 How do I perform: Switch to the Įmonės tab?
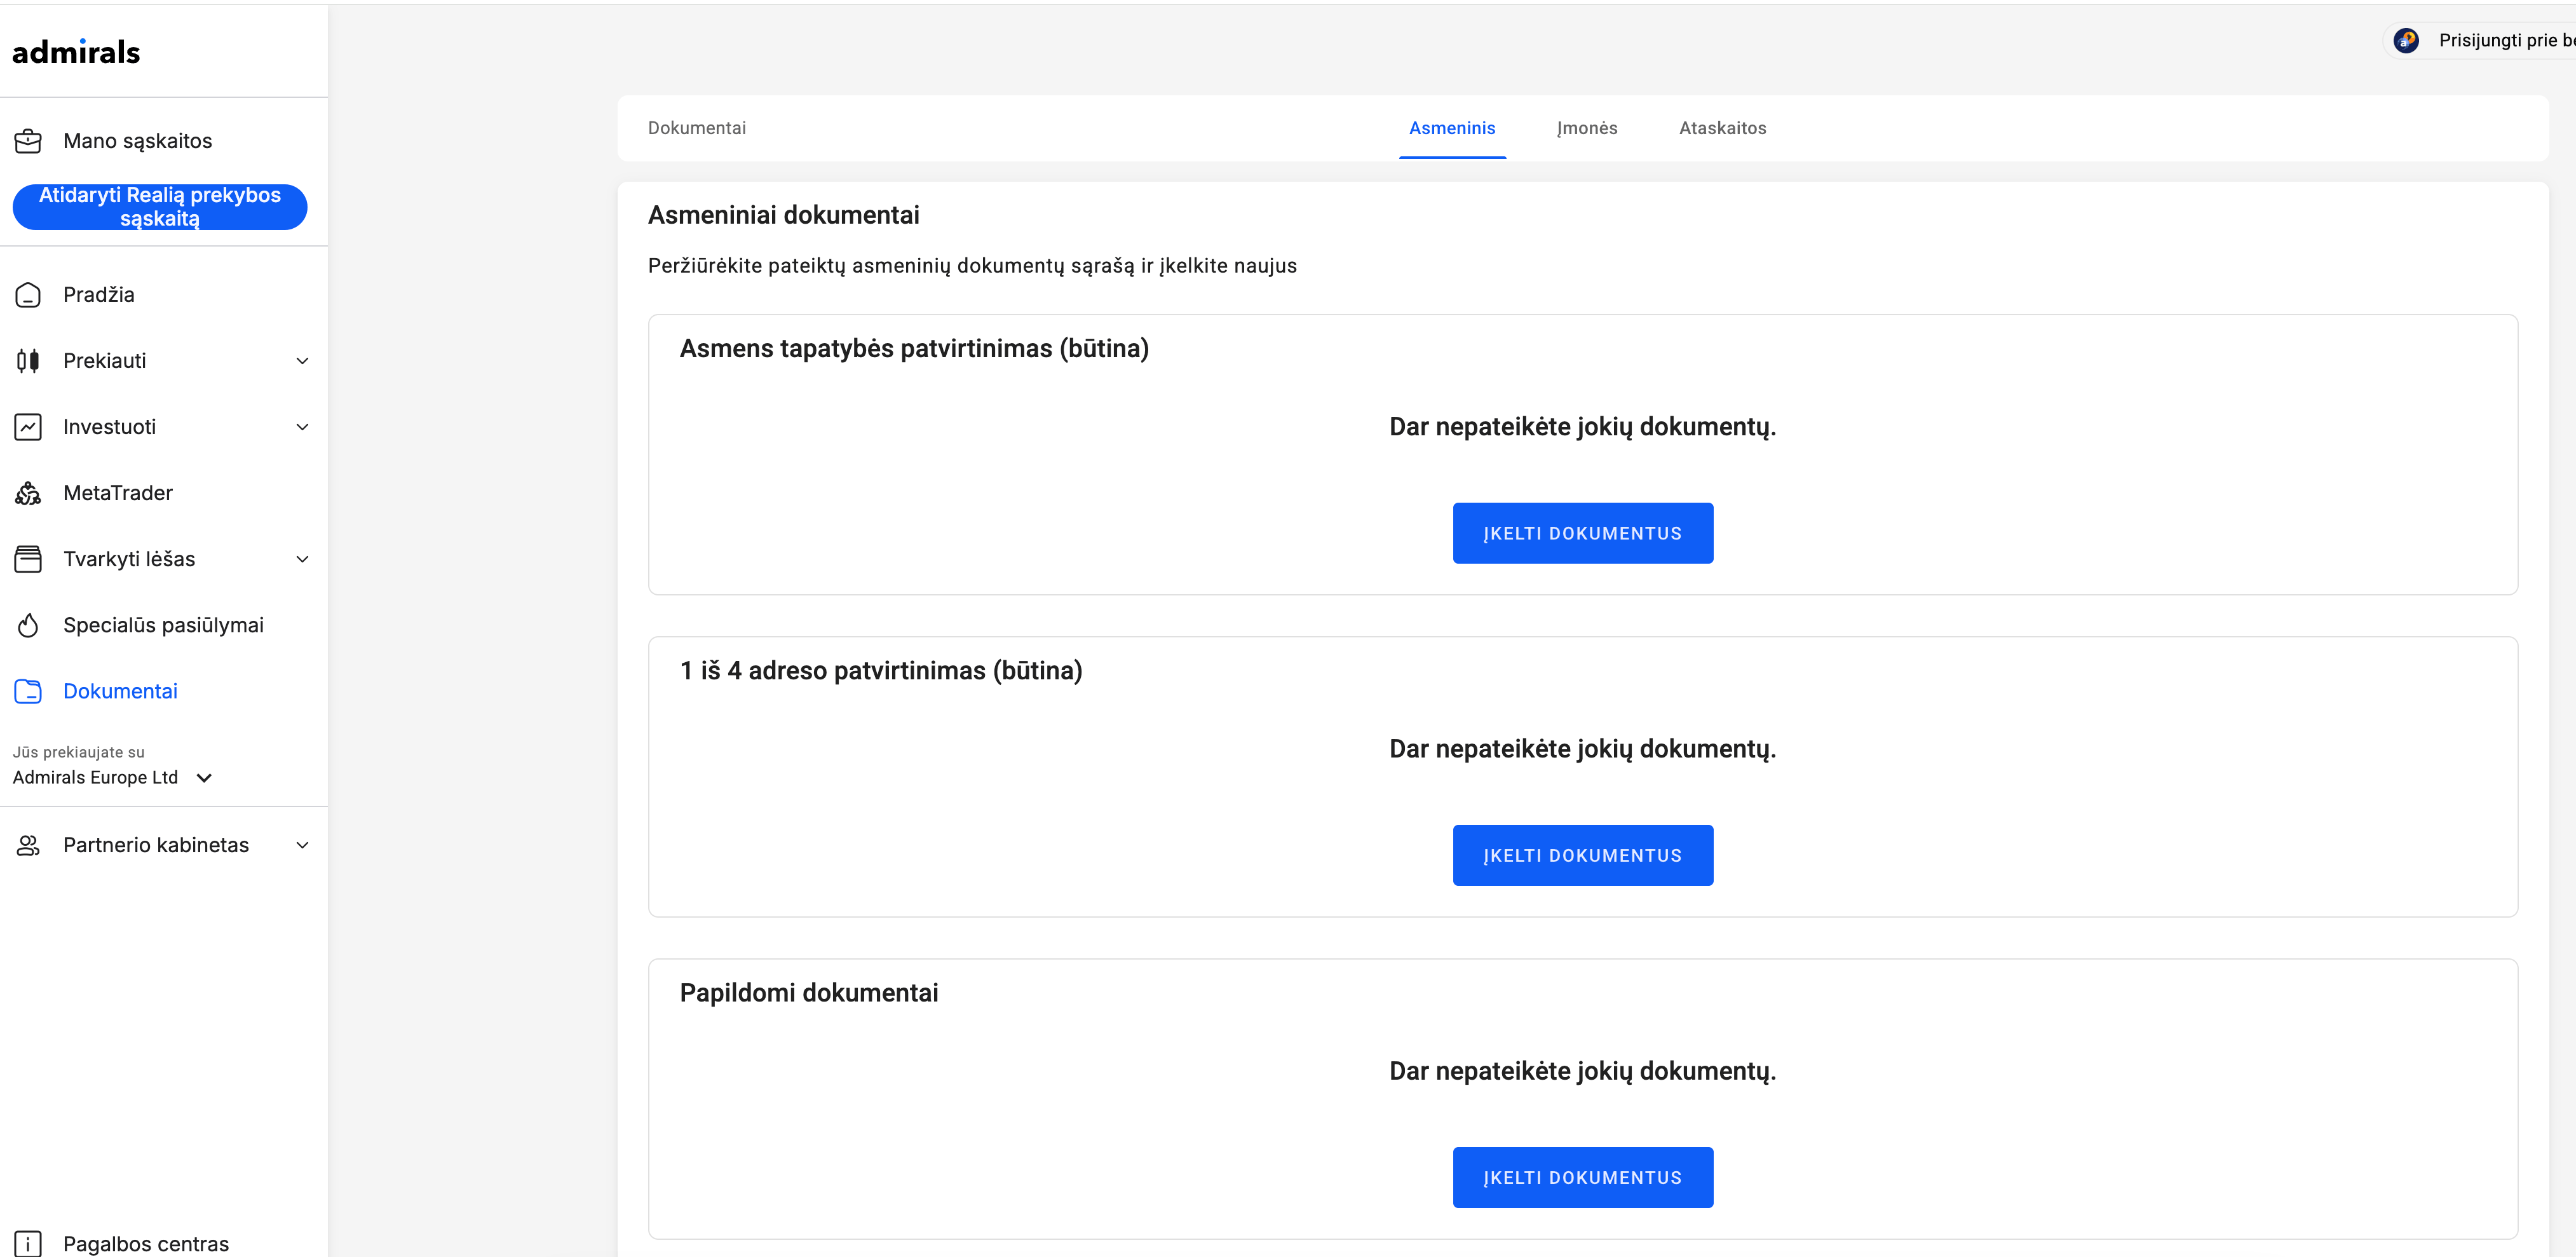(x=1587, y=128)
